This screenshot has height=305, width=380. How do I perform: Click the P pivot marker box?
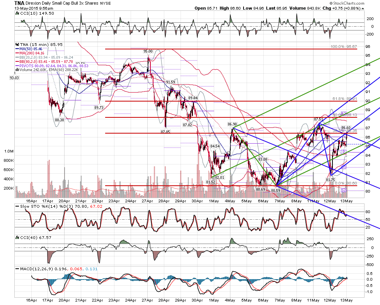click(343, 152)
